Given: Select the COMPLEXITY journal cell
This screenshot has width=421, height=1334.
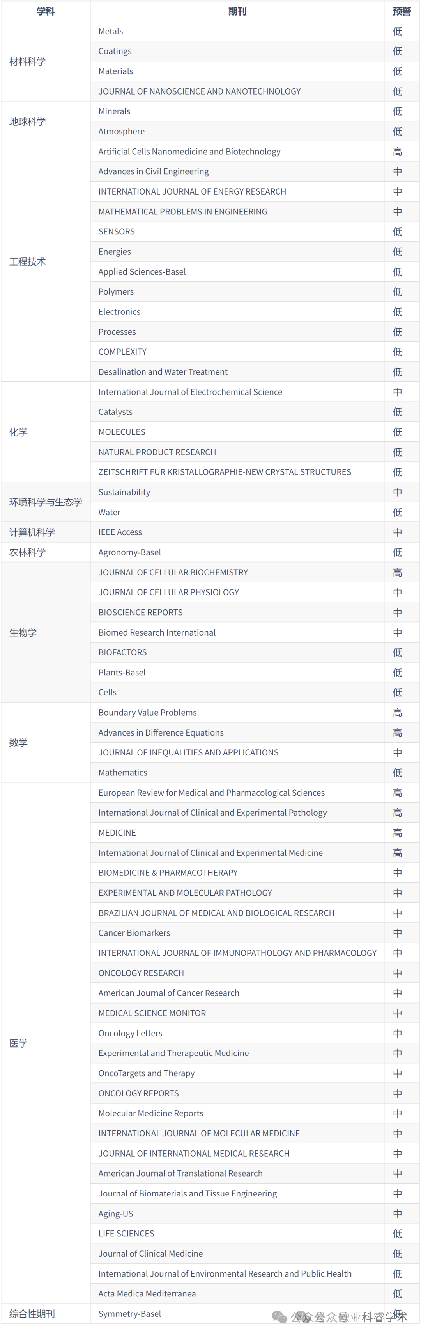Looking at the screenshot, I should [238, 352].
